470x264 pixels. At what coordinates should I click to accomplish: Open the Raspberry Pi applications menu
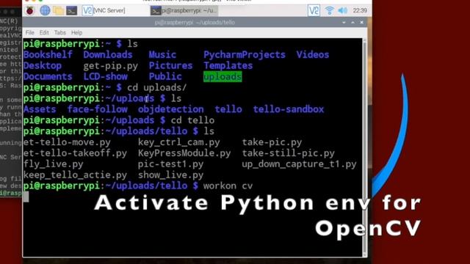tap(29, 11)
